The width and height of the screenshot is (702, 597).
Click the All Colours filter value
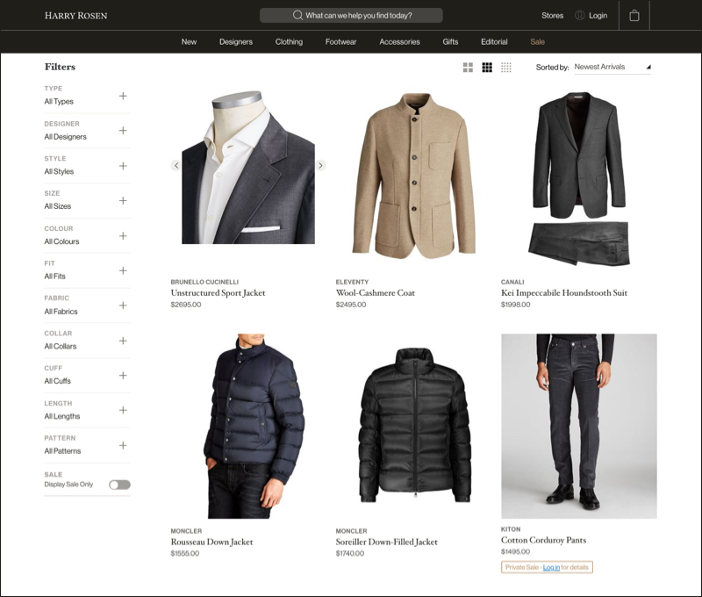tap(61, 241)
